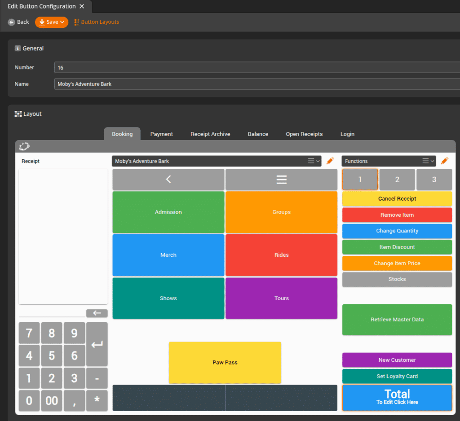Screen dimensions: 460x421
Task: Click the pencil icon beside Functions
Action: pos(445,161)
